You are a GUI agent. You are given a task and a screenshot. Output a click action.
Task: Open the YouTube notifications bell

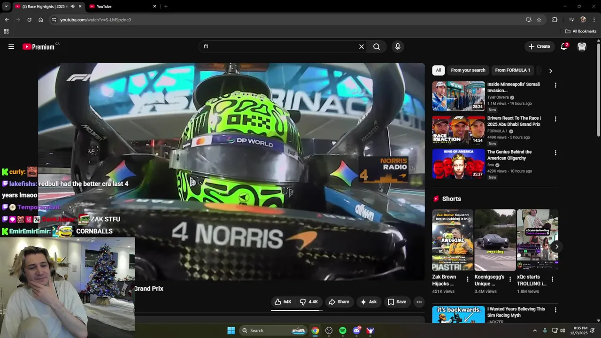tap(564, 46)
